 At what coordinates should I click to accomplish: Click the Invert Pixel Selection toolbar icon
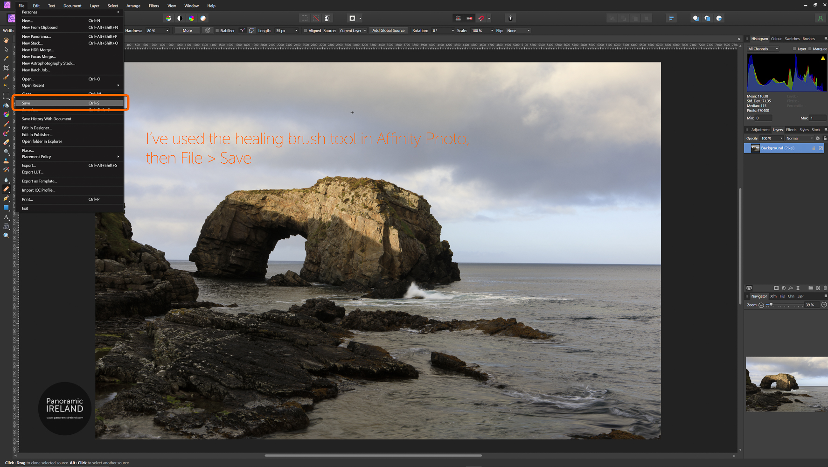327,18
